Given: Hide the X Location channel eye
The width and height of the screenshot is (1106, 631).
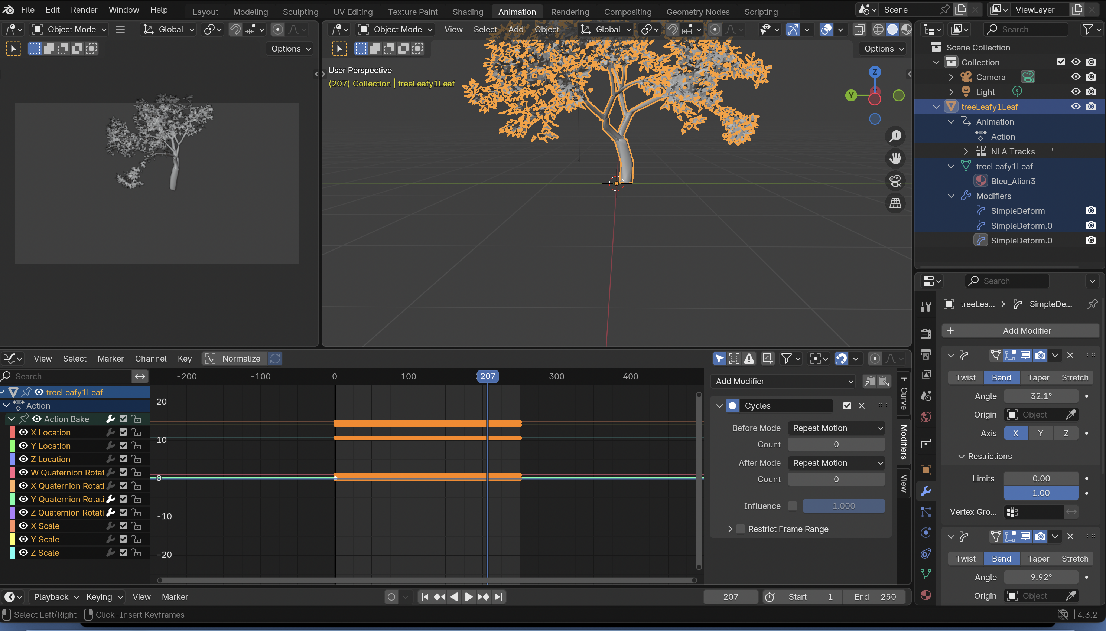Looking at the screenshot, I should pyautogui.click(x=23, y=432).
